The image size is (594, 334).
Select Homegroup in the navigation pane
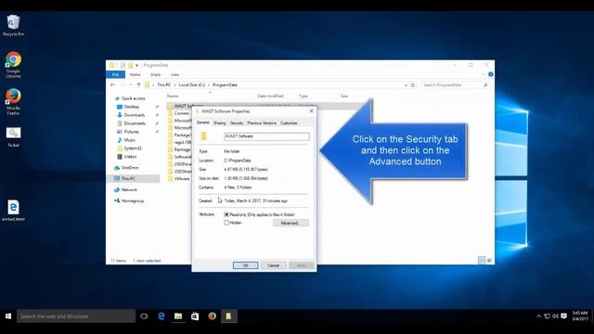(129, 200)
